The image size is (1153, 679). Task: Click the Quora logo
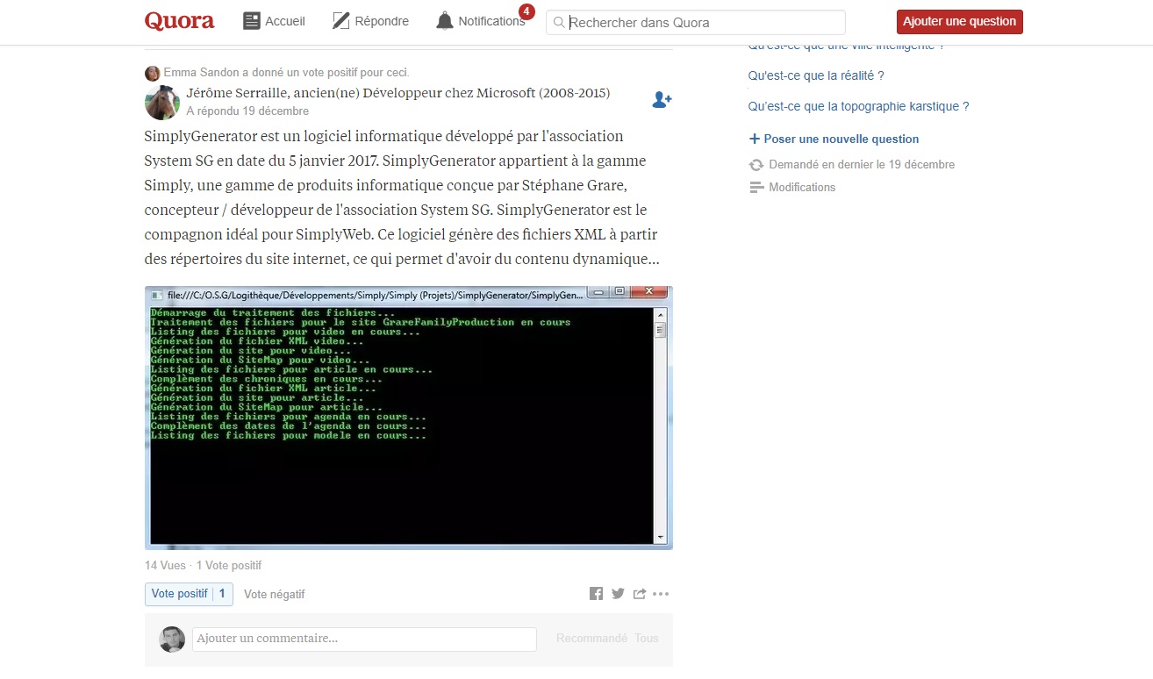180,21
